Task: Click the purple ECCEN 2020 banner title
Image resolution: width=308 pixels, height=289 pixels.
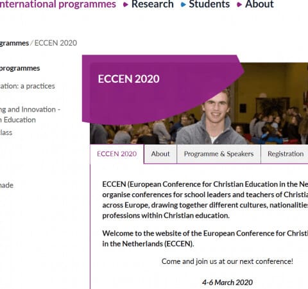Action: 128,79
